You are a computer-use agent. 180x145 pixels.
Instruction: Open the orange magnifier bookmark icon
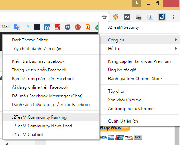(x=88, y=27)
